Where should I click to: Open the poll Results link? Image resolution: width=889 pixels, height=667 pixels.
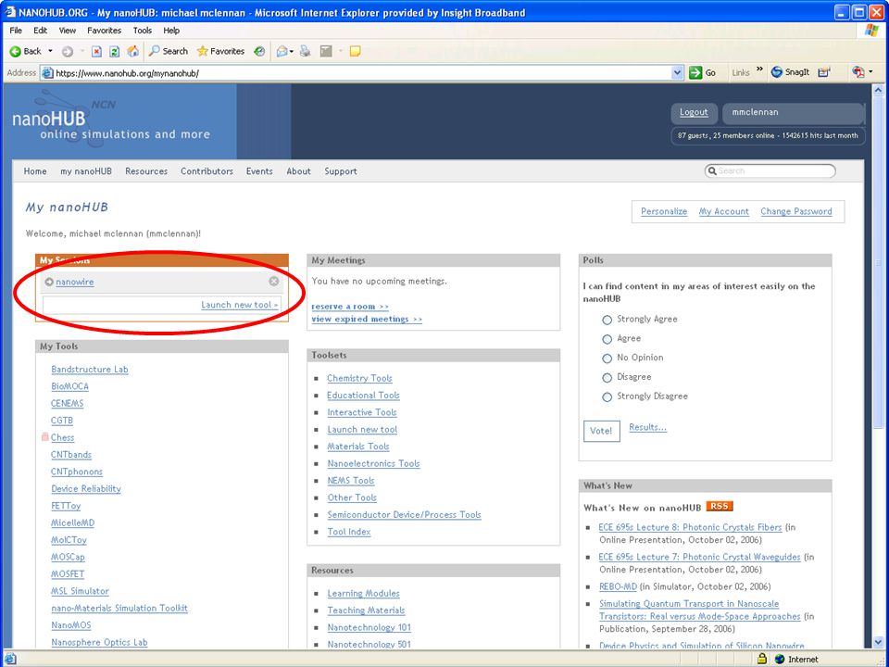647,428
